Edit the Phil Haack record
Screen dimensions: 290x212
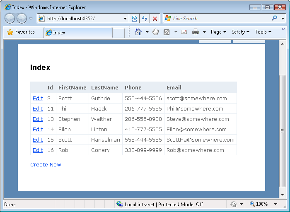pos(38,108)
